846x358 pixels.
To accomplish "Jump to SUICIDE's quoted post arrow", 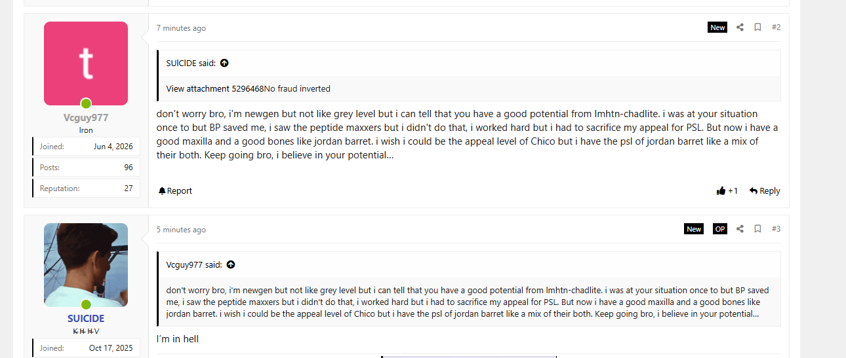I will pyautogui.click(x=224, y=63).
